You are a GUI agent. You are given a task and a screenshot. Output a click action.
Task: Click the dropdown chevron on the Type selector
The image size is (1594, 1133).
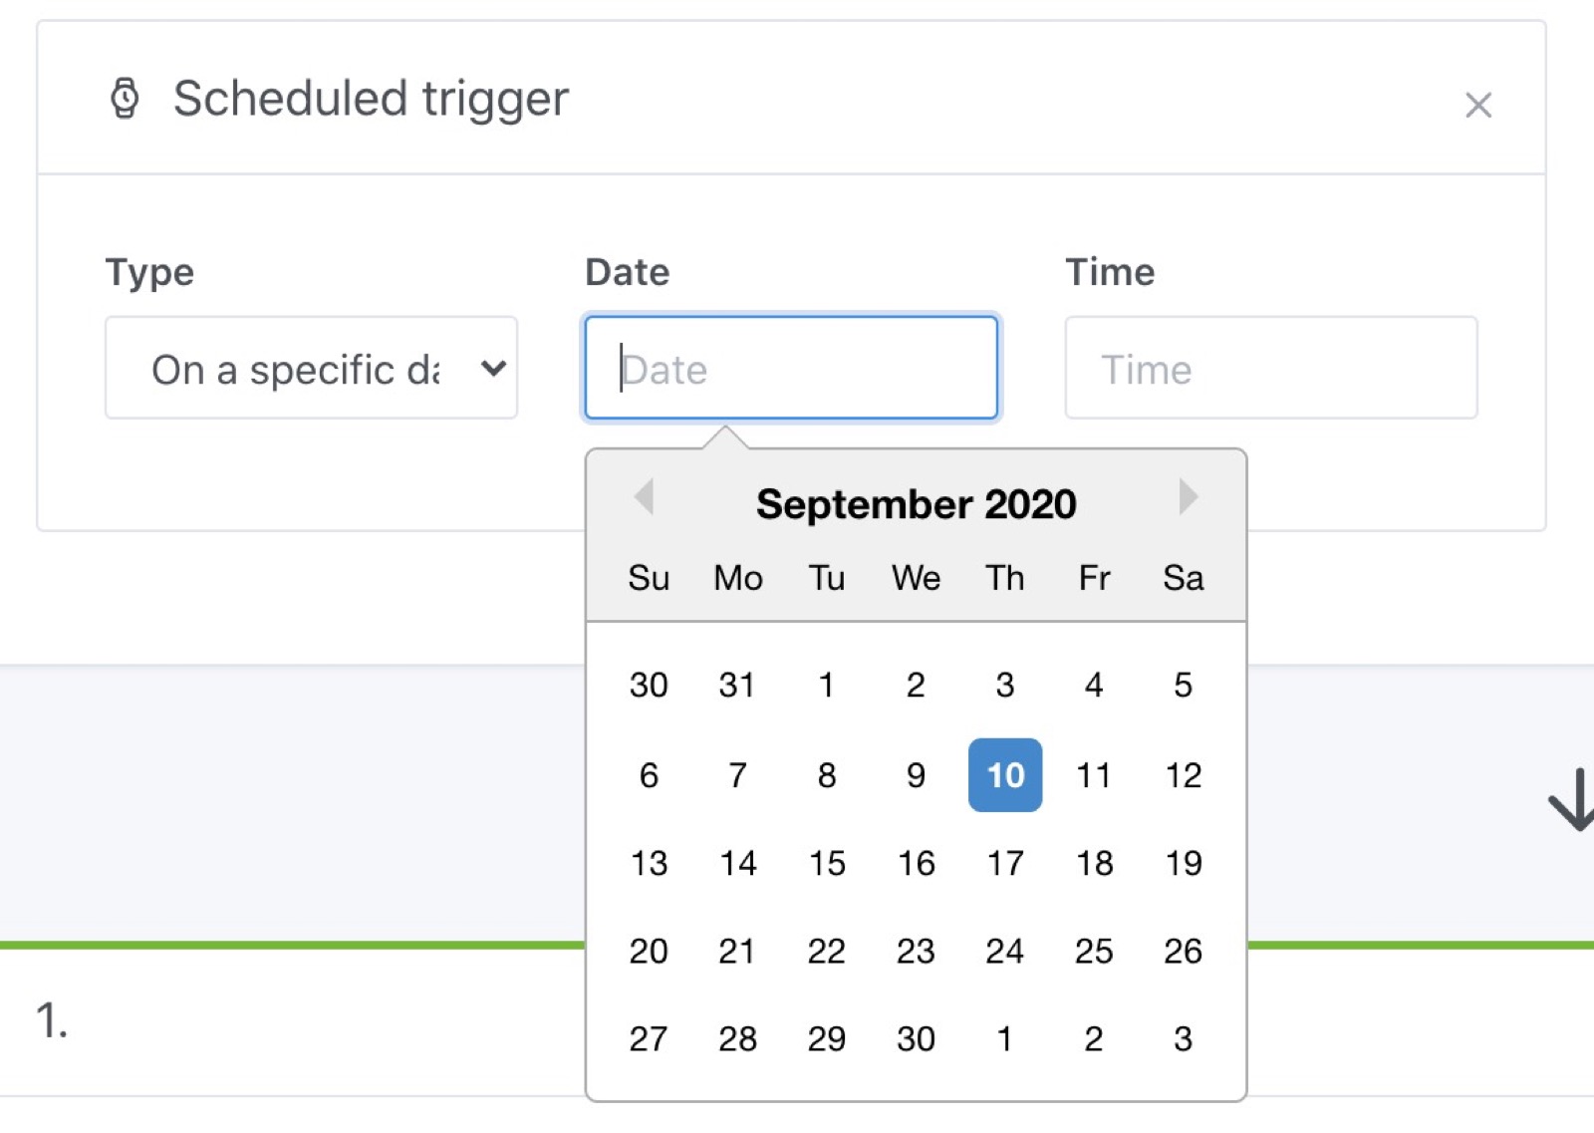click(494, 369)
